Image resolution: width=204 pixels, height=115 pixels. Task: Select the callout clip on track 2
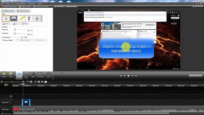click(26, 102)
